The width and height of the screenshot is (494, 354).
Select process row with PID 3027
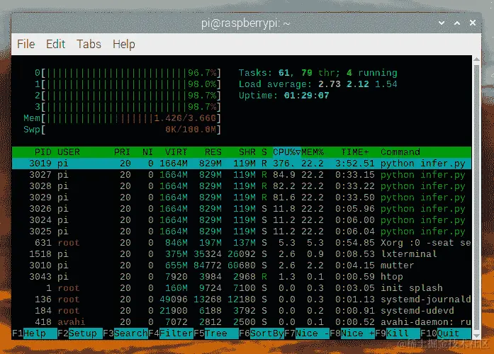pyautogui.click(x=242, y=175)
